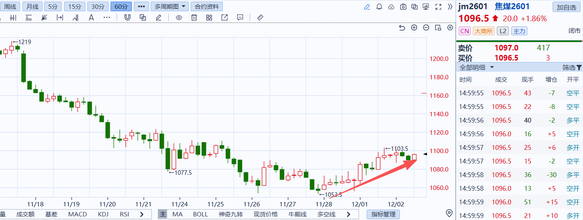Delete drawings with the trash icon
583x220 pixels.
(x=194, y=17)
